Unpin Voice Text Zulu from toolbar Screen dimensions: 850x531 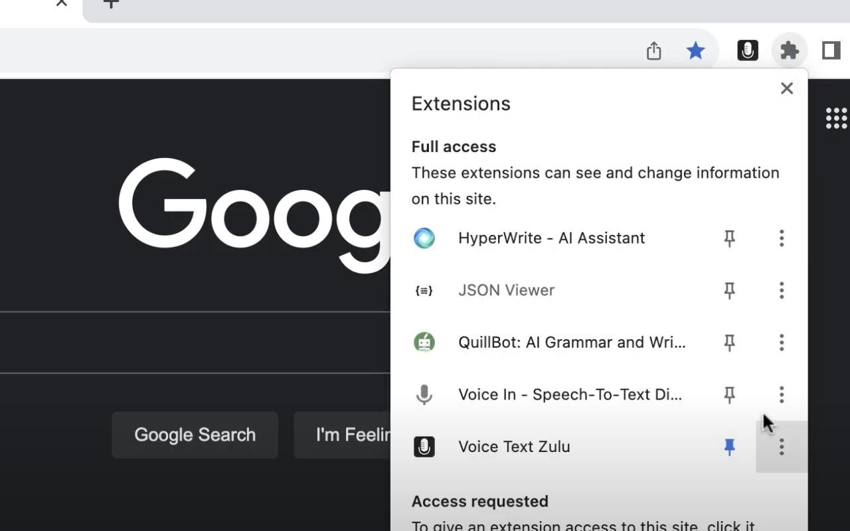[x=730, y=447]
